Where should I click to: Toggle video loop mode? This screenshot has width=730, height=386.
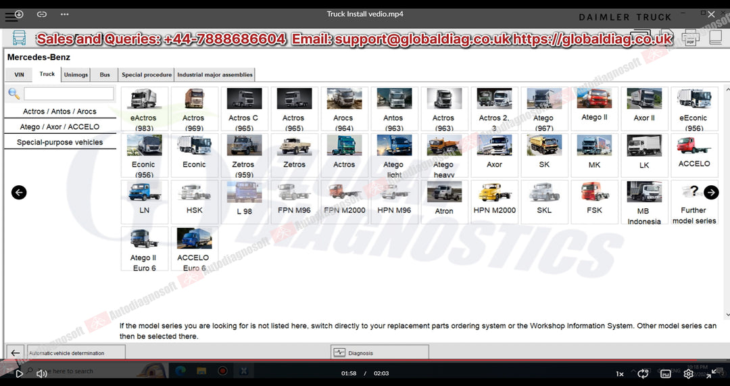point(643,373)
